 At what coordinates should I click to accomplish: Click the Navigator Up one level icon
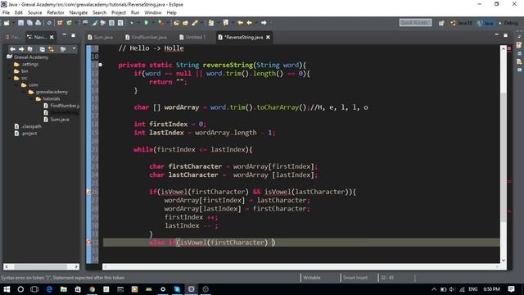(29, 49)
